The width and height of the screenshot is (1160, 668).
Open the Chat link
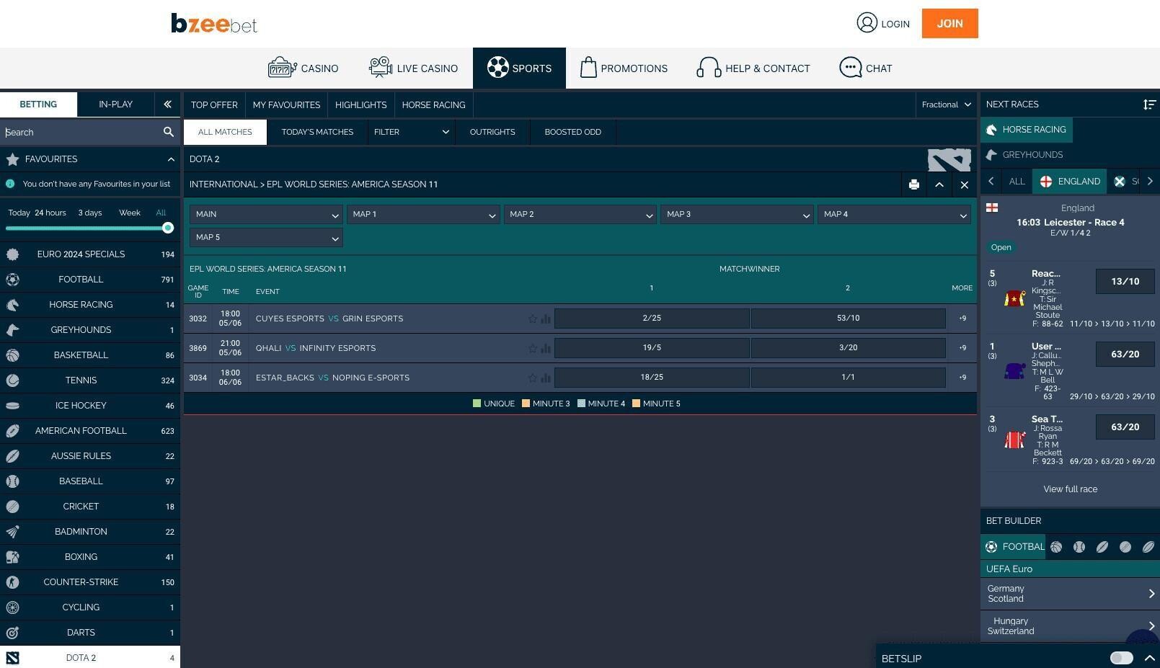(x=866, y=68)
